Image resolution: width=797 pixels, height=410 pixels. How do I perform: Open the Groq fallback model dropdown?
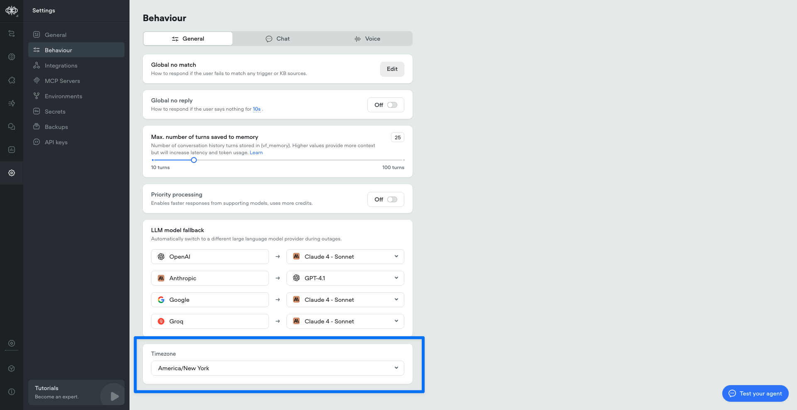(345, 321)
